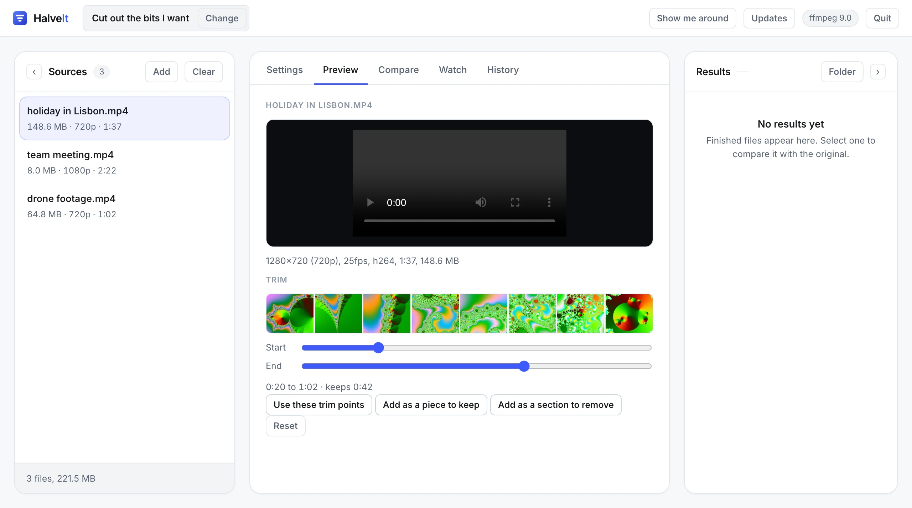Image resolution: width=912 pixels, height=508 pixels.
Task: Select holiday in Lisbon.mp4 source
Action: [x=125, y=118]
